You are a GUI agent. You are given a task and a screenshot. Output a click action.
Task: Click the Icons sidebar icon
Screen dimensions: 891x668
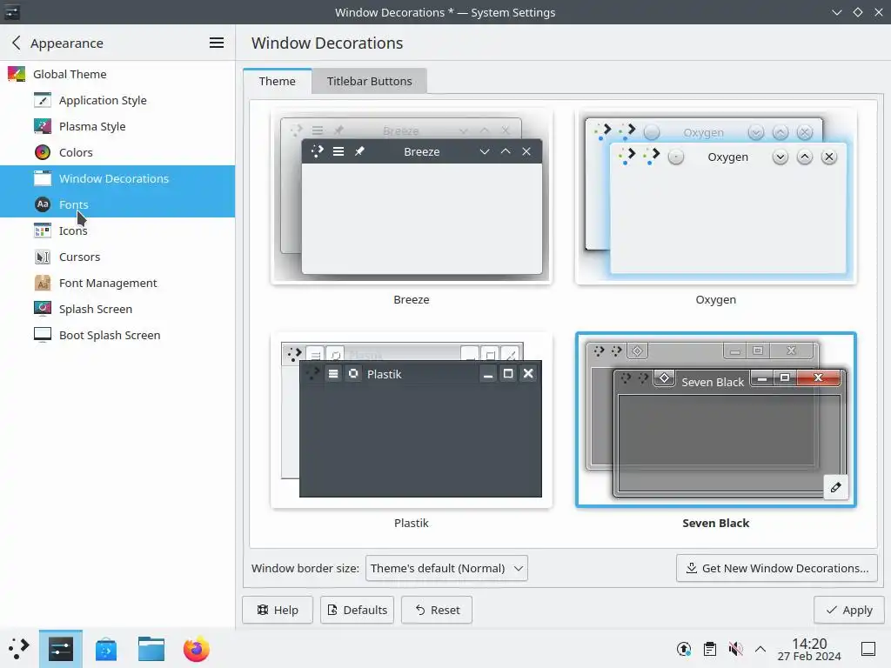43,230
